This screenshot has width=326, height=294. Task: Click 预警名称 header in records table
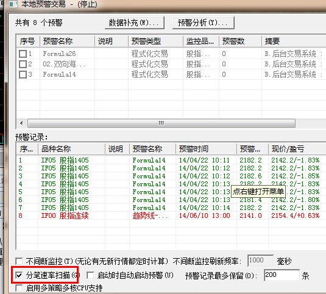(x=152, y=149)
